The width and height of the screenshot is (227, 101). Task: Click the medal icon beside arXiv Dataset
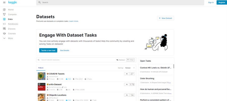48,84
